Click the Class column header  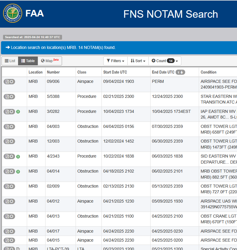point(82,72)
